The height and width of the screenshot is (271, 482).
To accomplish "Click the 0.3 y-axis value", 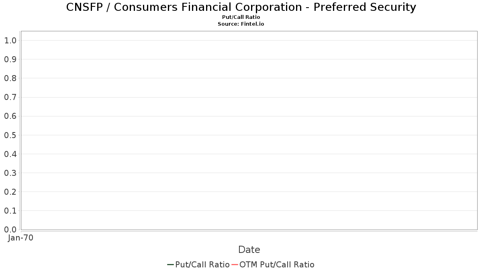I will point(10,173).
